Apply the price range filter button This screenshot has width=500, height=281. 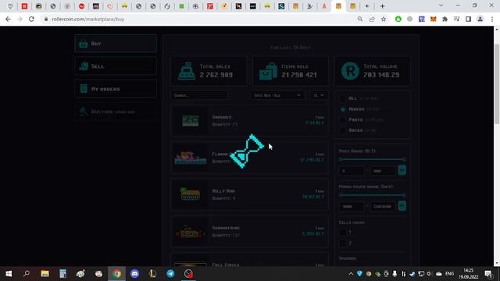click(402, 170)
